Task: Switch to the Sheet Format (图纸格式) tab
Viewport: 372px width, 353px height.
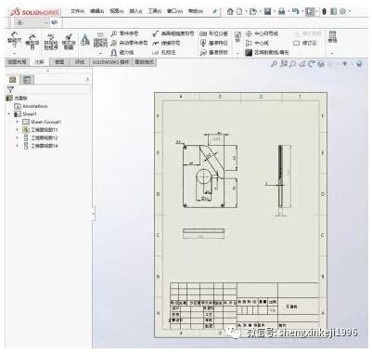Action: pyautogui.click(x=144, y=62)
